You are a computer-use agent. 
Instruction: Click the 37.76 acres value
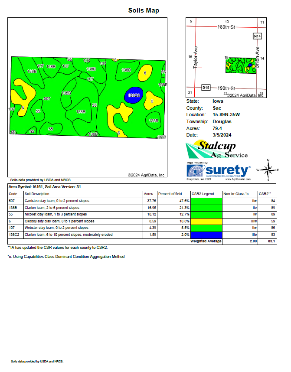pos(152,201)
